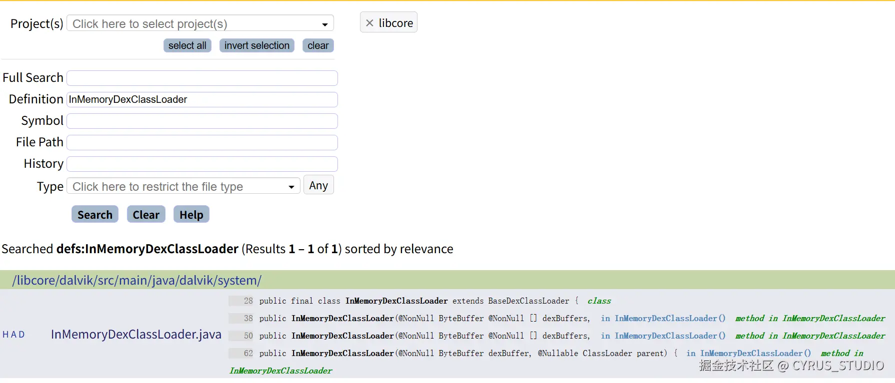
Task: Focus the Symbol input field
Action: click(x=202, y=121)
